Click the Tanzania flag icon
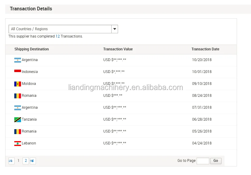The image size is (251, 175). point(17,119)
